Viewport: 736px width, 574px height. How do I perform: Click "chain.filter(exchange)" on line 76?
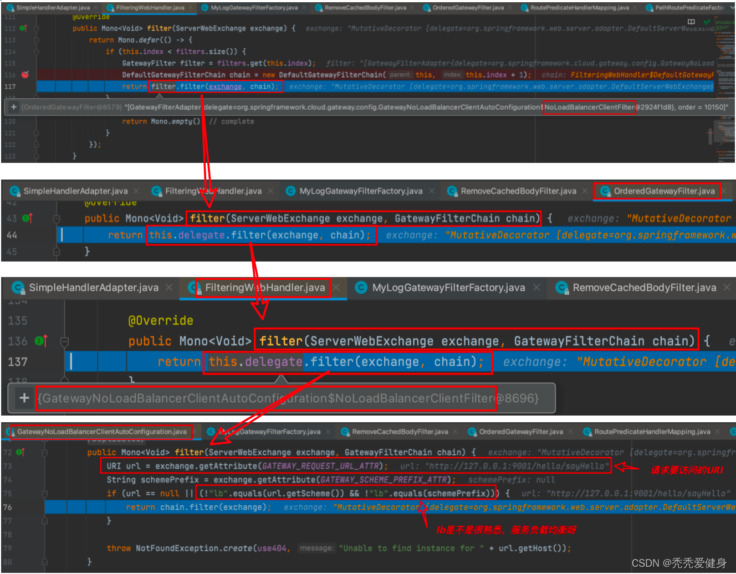click(x=213, y=507)
